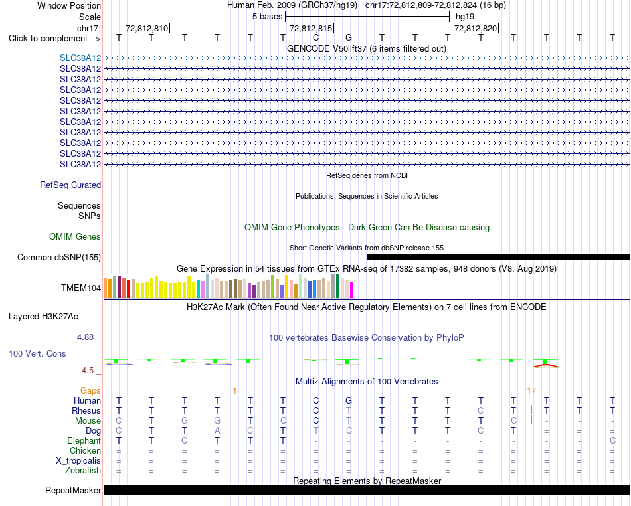Select the Chicken alignment row label
Screen dimensions: 631x506
pos(85,450)
